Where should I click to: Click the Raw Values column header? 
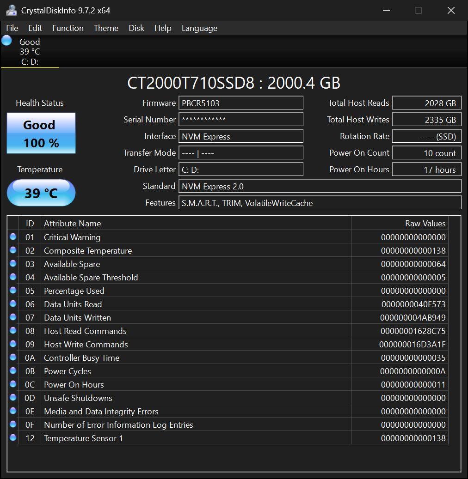click(x=425, y=223)
